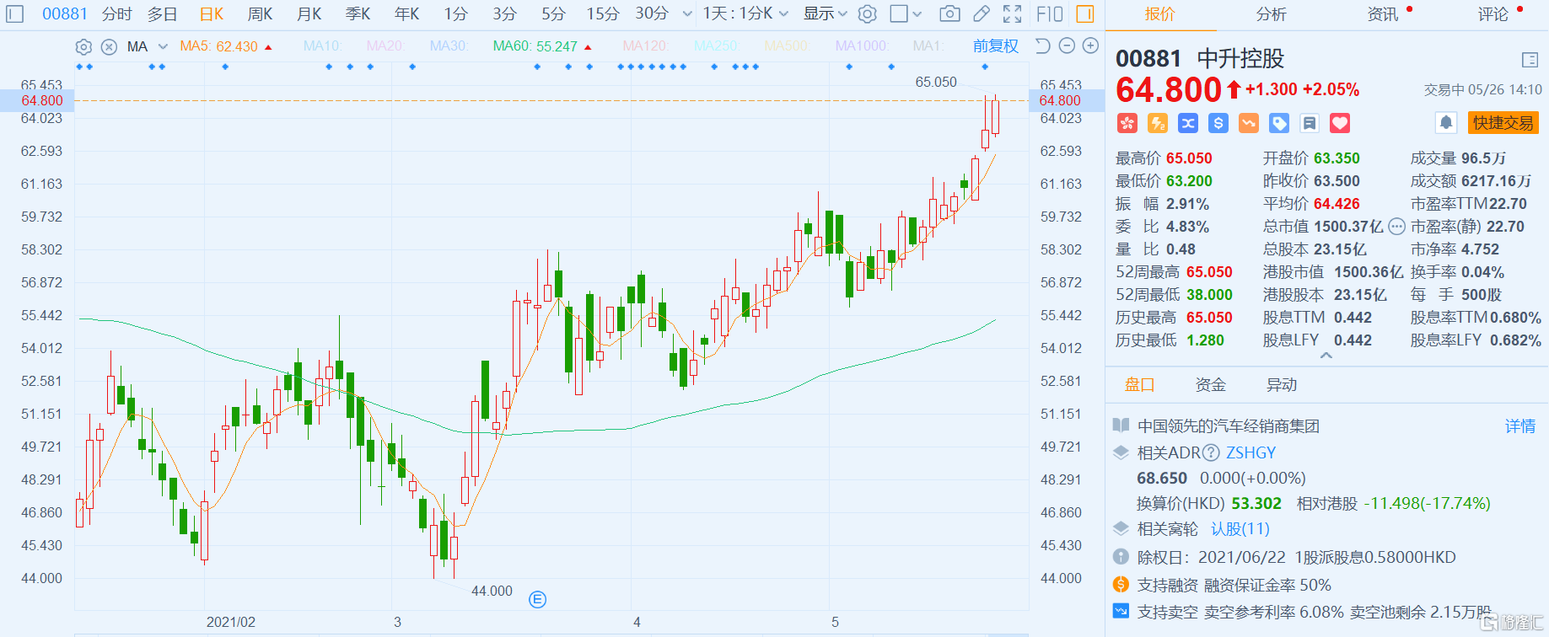The height and width of the screenshot is (637, 1549).
Task: Open chart settings gear in top toolbar
Action: (867, 13)
